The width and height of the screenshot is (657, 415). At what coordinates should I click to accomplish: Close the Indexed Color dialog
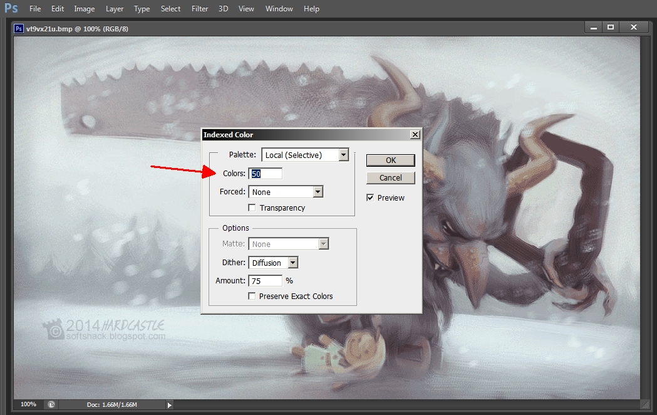(415, 135)
